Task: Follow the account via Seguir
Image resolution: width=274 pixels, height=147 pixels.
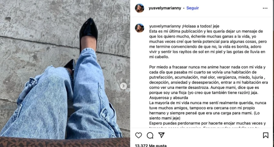Action: click(192, 8)
